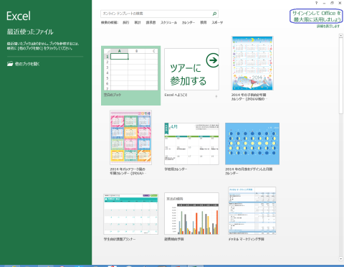The width and height of the screenshot is (344, 267).
Task: Open the 2014 moon phase calendar template
Action: (252, 144)
